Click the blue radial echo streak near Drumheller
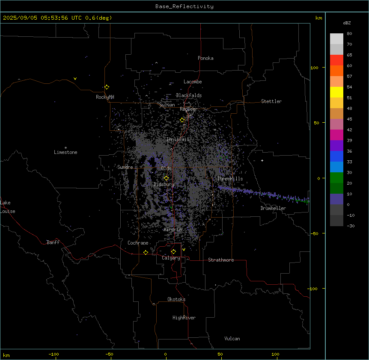 (x=263, y=194)
